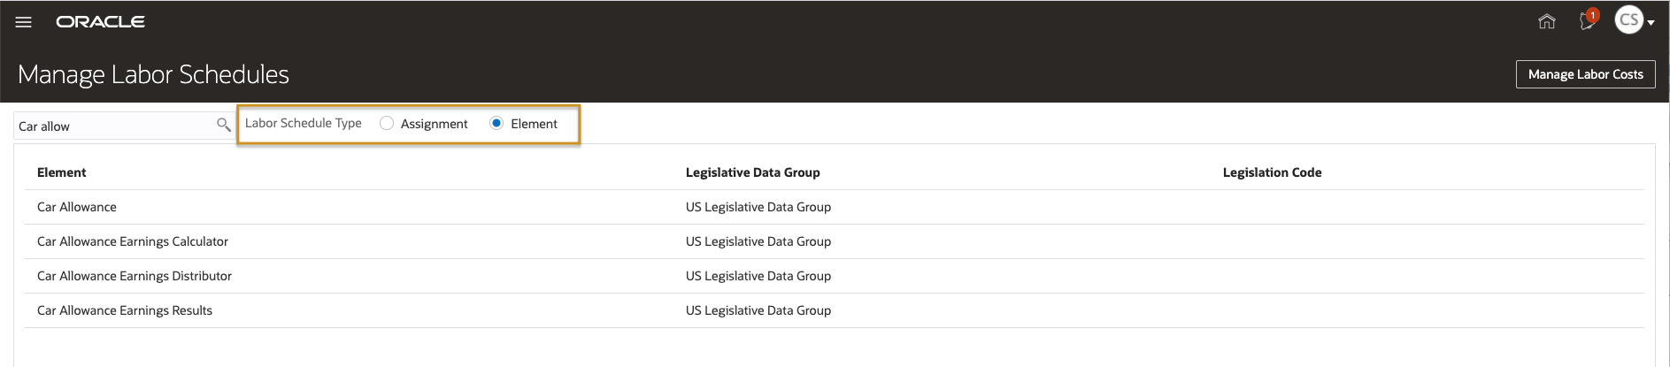
Task: Go to the Home page icon
Action: pyautogui.click(x=1546, y=22)
